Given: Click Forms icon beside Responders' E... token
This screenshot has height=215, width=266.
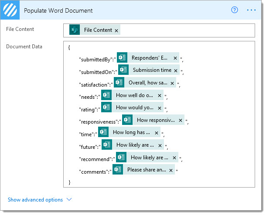Looking at the screenshot, I should pos(122,57).
